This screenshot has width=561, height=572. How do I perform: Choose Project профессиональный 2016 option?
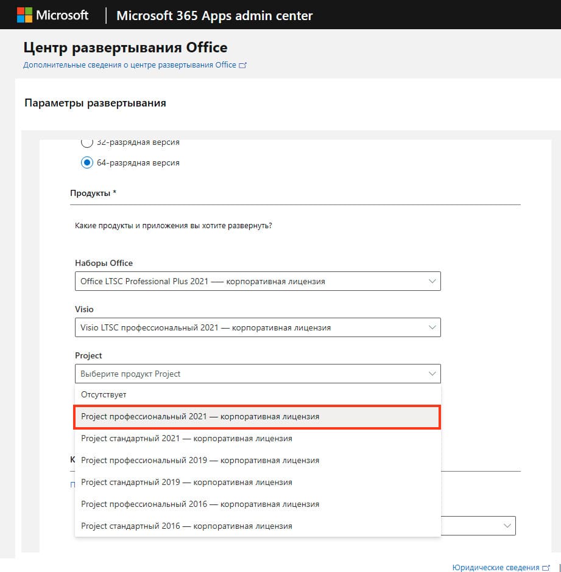(258, 504)
